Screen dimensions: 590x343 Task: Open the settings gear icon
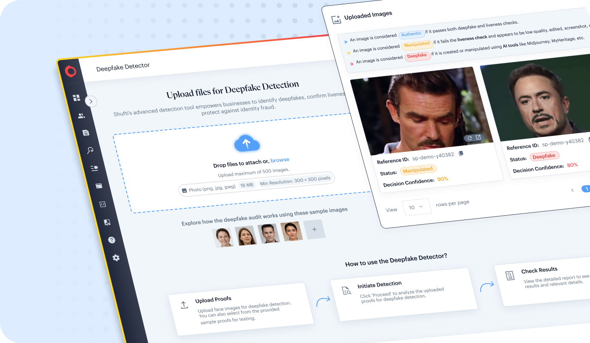[116, 258]
